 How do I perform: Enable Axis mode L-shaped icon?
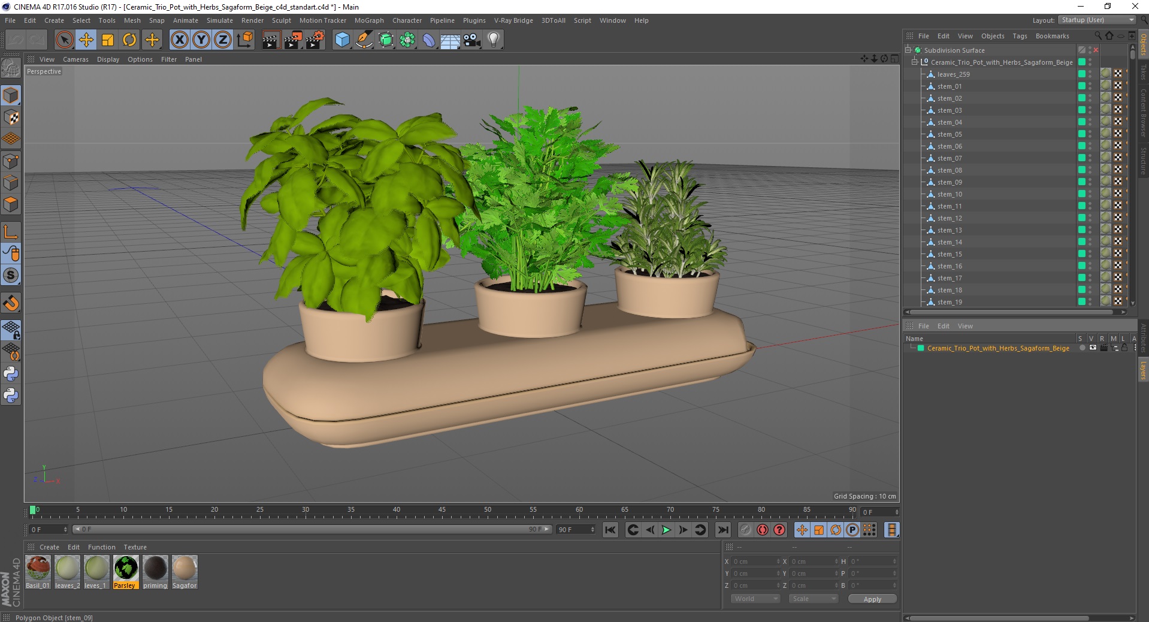pyautogui.click(x=11, y=231)
